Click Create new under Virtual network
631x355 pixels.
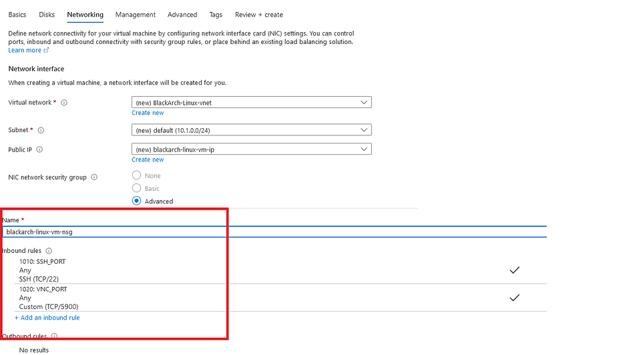[x=148, y=113]
